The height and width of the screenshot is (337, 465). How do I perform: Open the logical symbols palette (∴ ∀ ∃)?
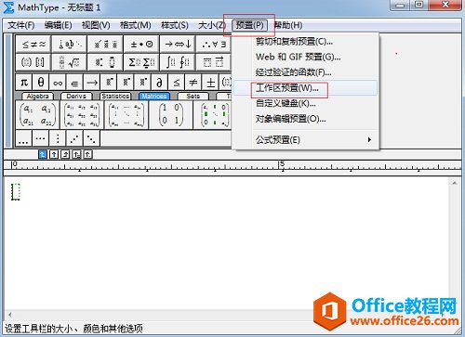(213, 45)
